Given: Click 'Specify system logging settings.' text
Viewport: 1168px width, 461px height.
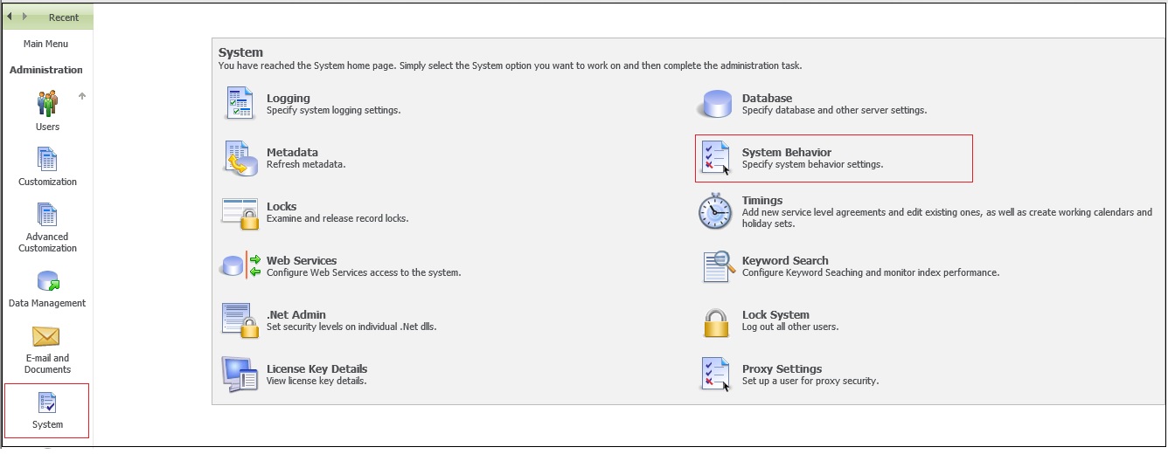Looking at the screenshot, I should [333, 110].
